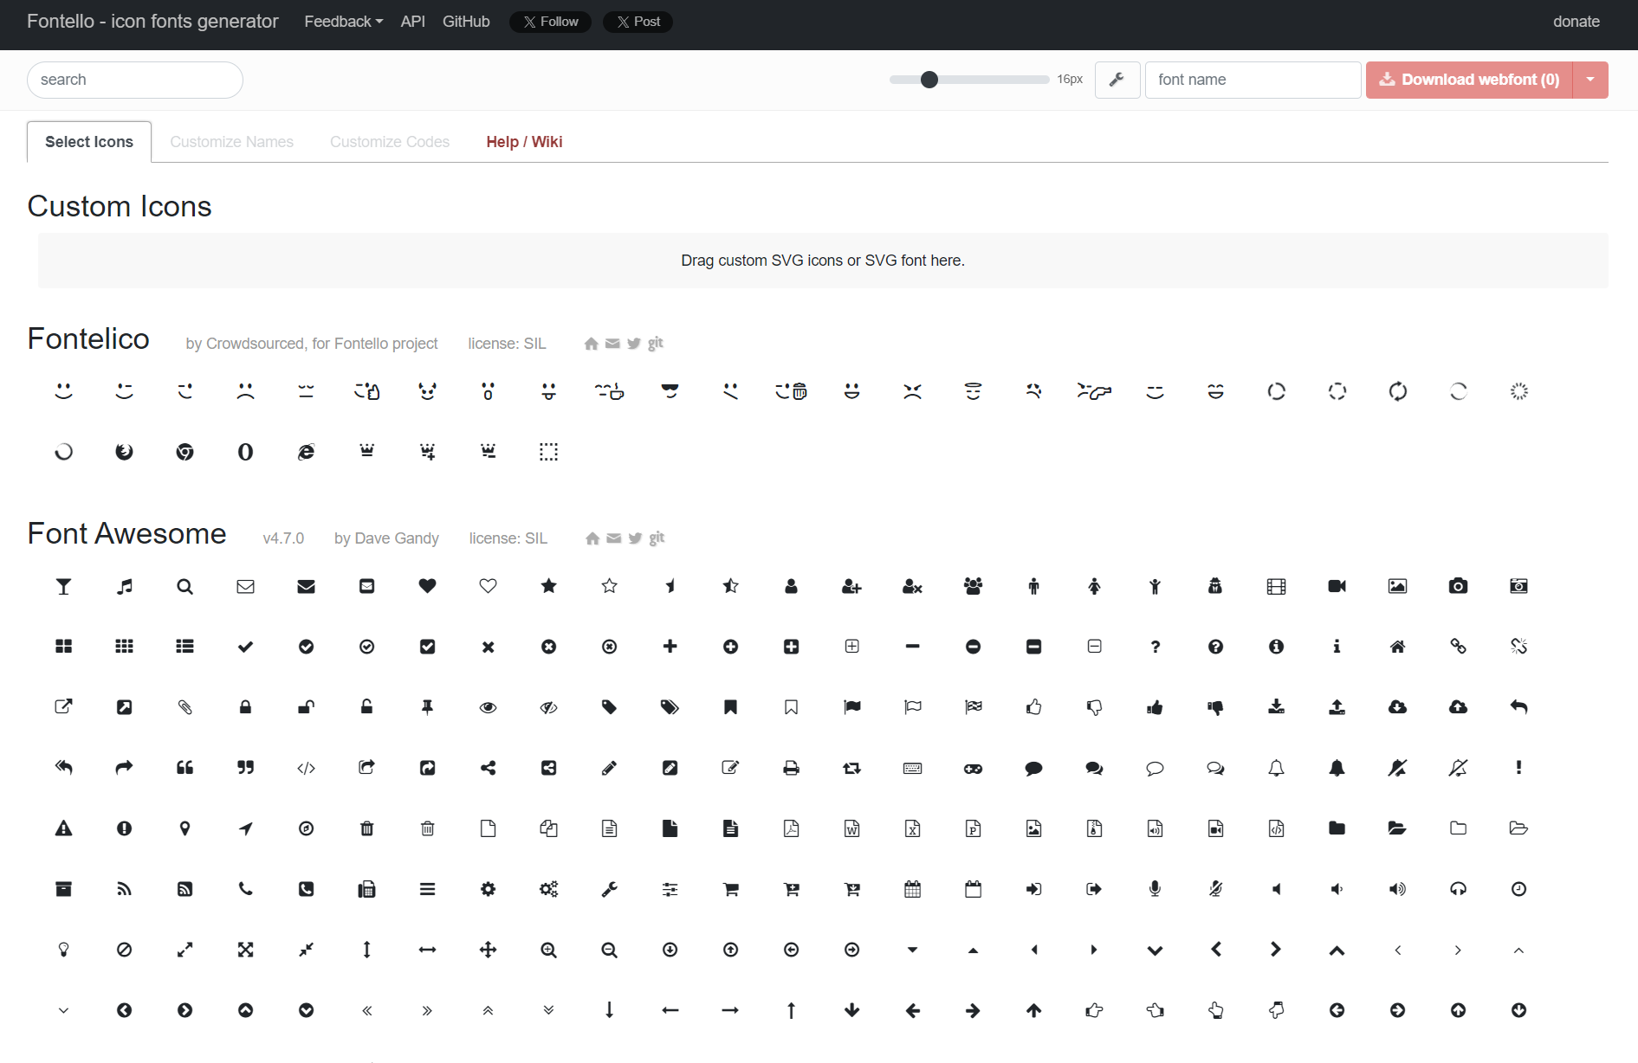
Task: Choose the keyboard icon
Action: pos(913,768)
